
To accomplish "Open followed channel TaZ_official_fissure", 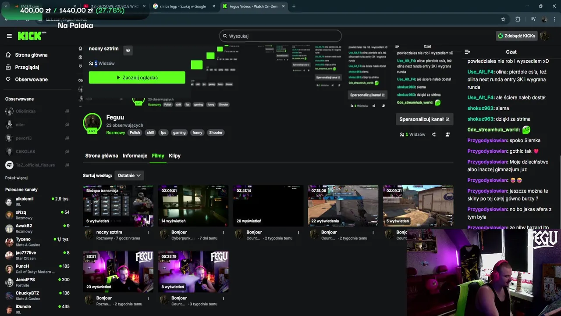I will [37, 165].
